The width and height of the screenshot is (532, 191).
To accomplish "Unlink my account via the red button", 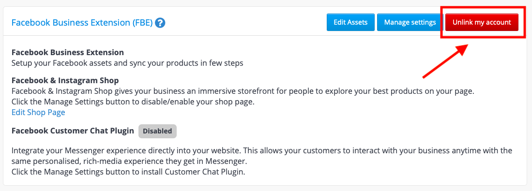I will point(482,22).
